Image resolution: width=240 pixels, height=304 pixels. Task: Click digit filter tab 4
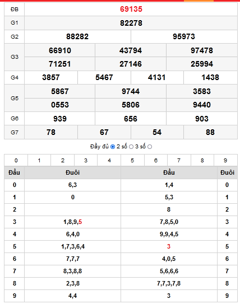109,160
